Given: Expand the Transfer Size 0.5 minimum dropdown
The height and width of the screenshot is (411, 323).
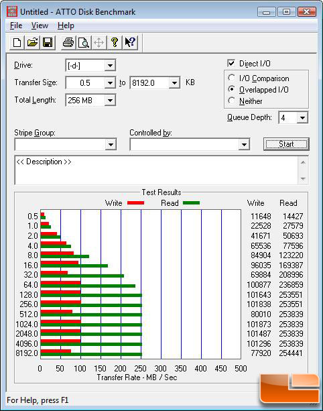Looking at the screenshot, I should (x=110, y=83).
